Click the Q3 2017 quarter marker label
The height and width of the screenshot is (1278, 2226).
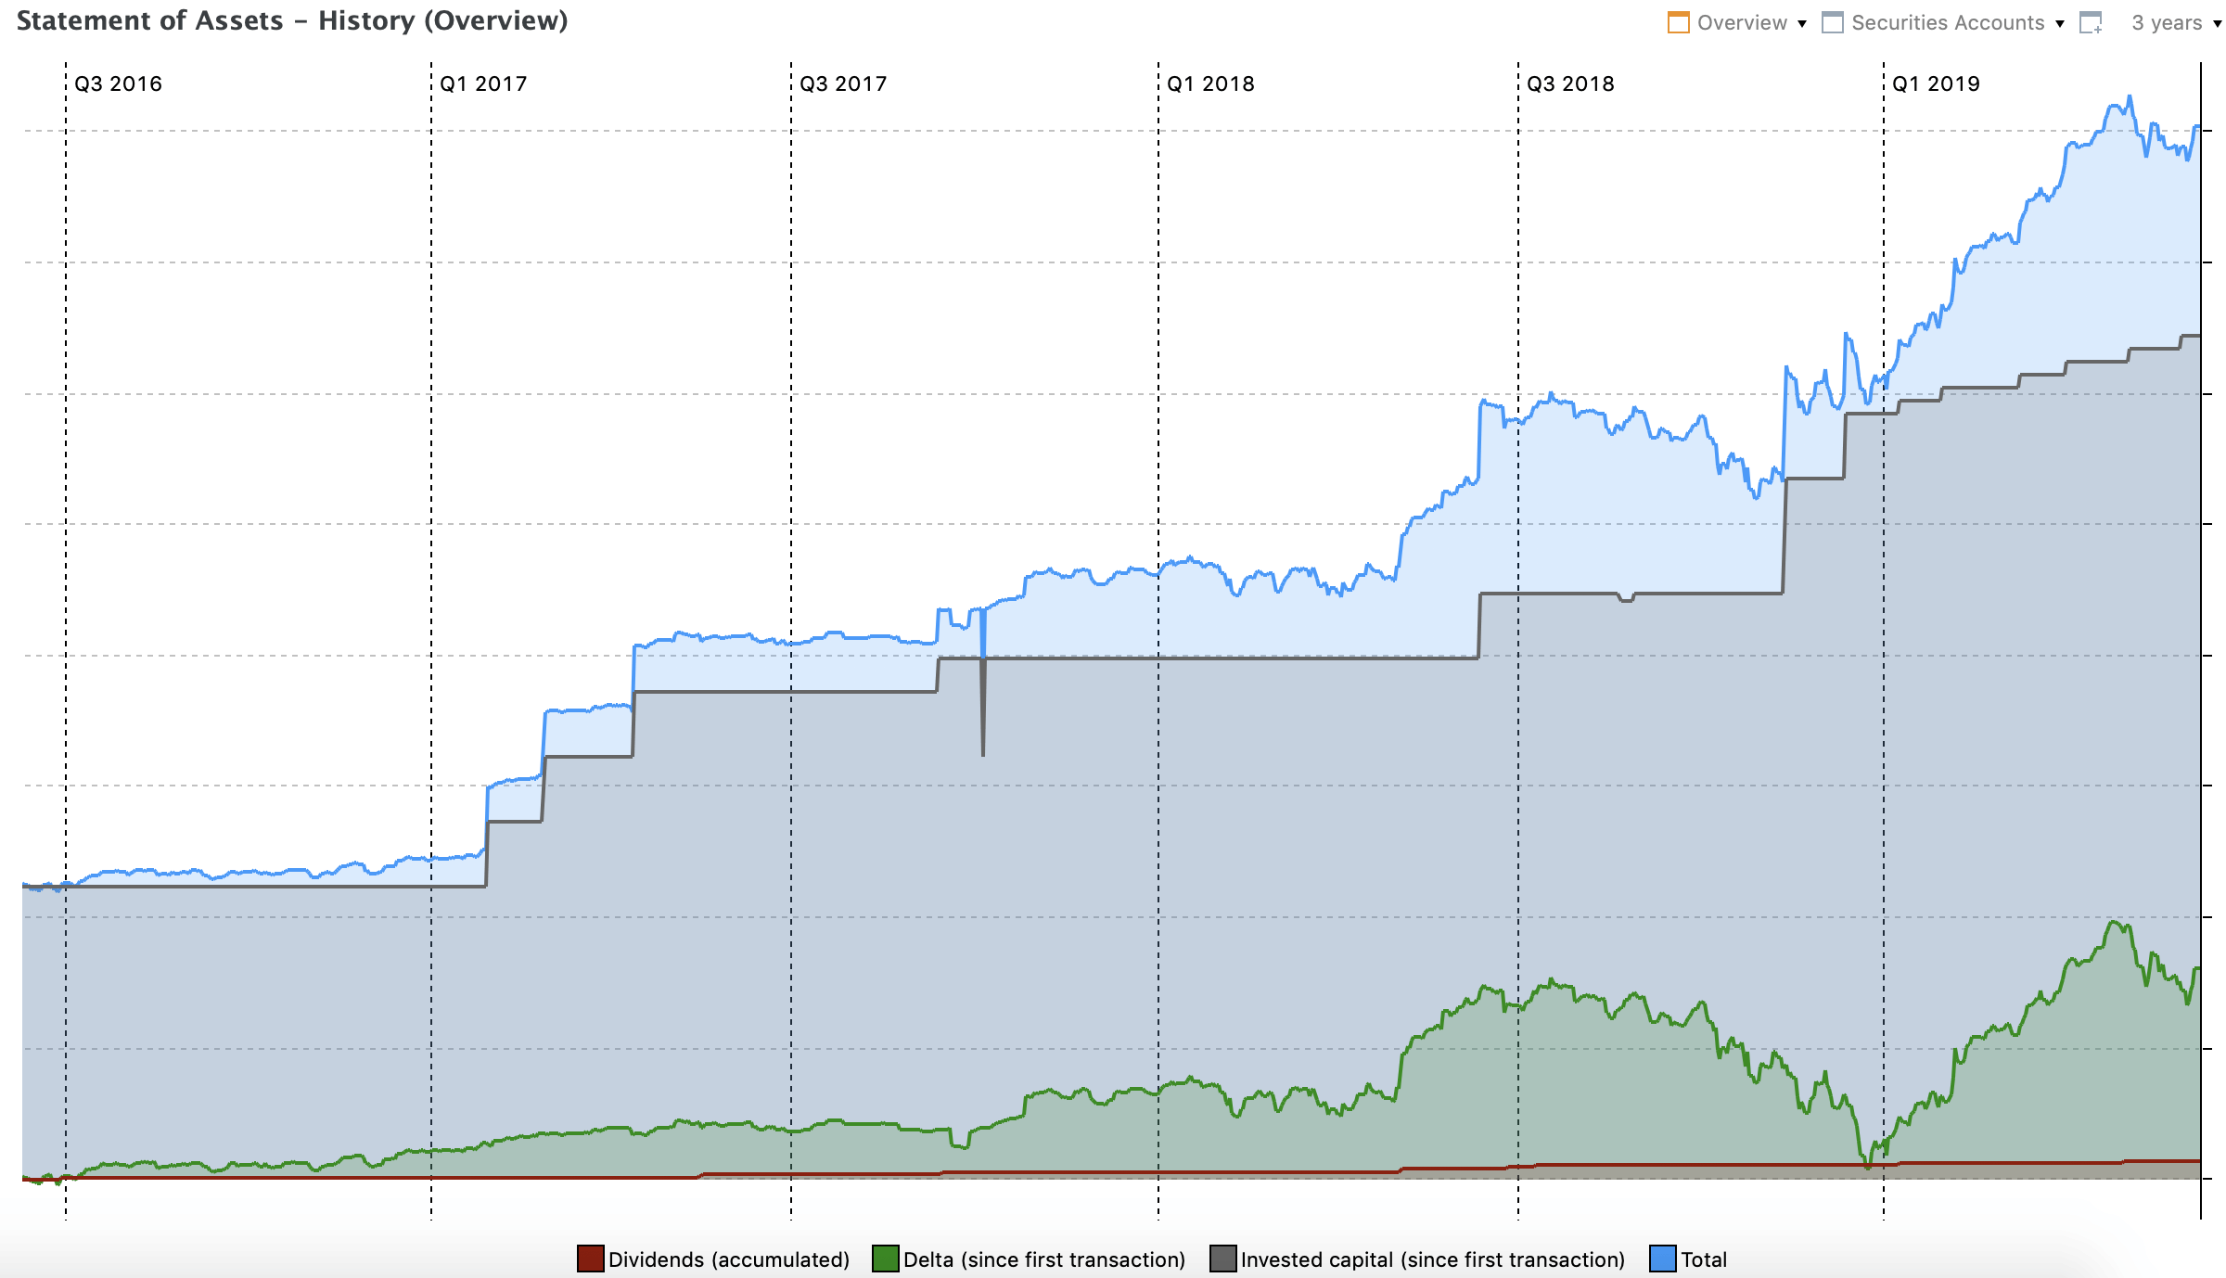pyautogui.click(x=842, y=83)
